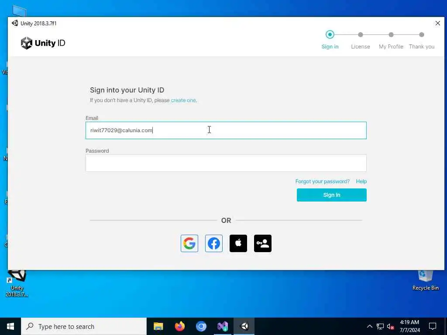Select the Unity 2018.3.7 desktop shortcut
The height and width of the screenshot is (335, 447).
pos(17,284)
